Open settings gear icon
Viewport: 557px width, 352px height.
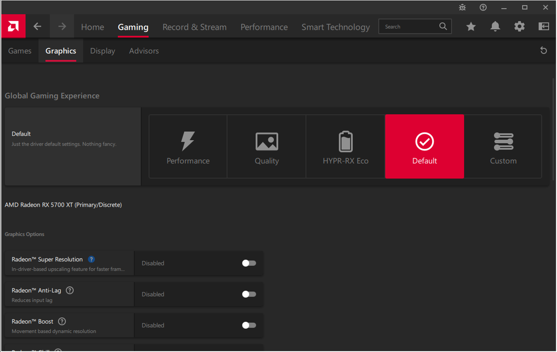pyautogui.click(x=520, y=26)
